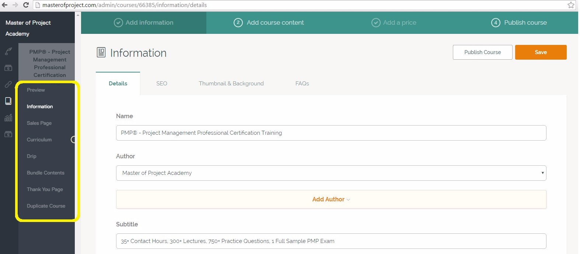Click the money icon beneath the chart icon
580x254 pixels.
click(x=8, y=134)
